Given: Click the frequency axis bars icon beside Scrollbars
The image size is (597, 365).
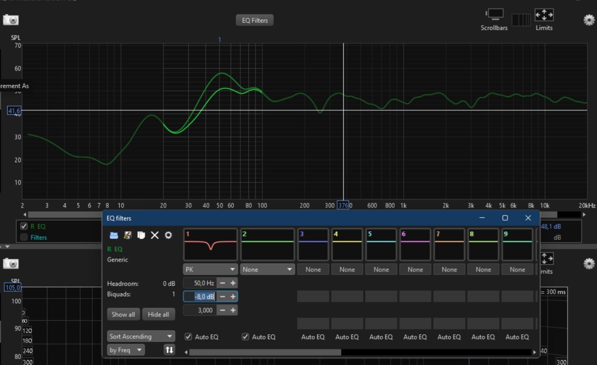Looking at the screenshot, I should coord(521,20).
